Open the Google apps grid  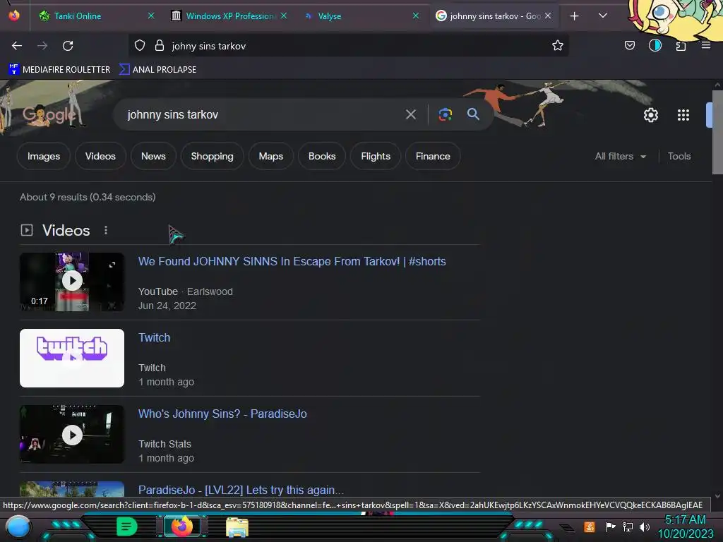[x=683, y=115]
